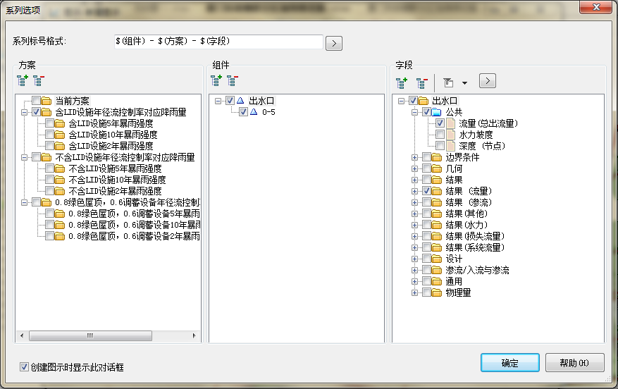Select 0.8绿色屋顶，0.6调蓄设备5年暴雨 tree item

(134, 214)
